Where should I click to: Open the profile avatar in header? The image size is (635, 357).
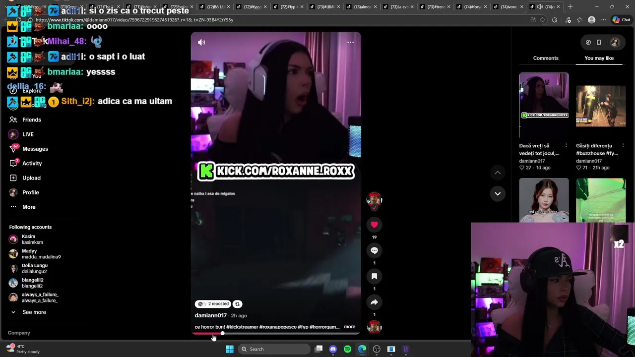615,43
